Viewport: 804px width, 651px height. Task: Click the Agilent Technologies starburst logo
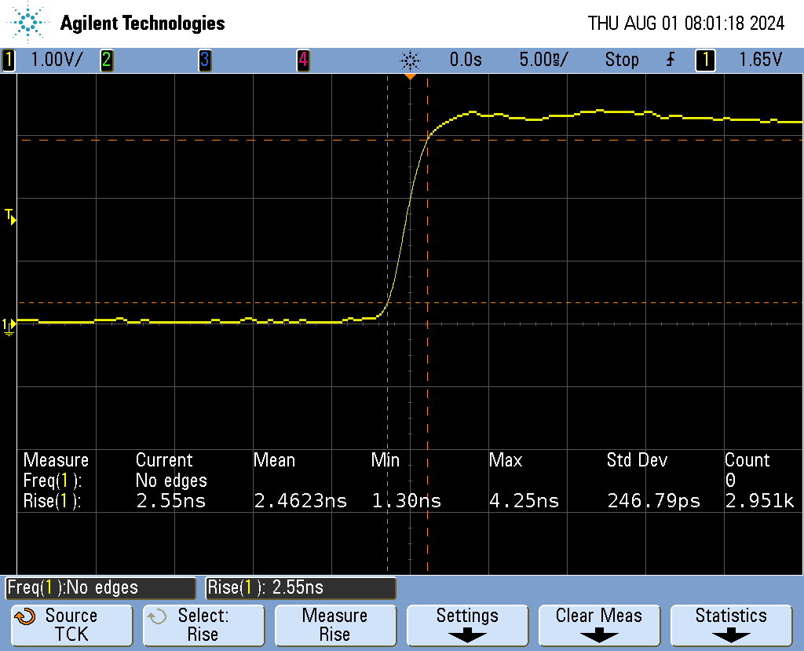click(x=29, y=23)
